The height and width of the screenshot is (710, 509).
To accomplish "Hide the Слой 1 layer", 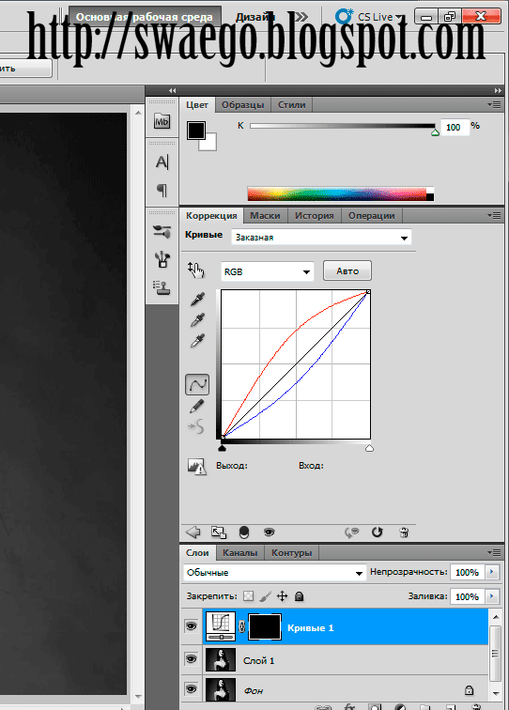I will [191, 659].
